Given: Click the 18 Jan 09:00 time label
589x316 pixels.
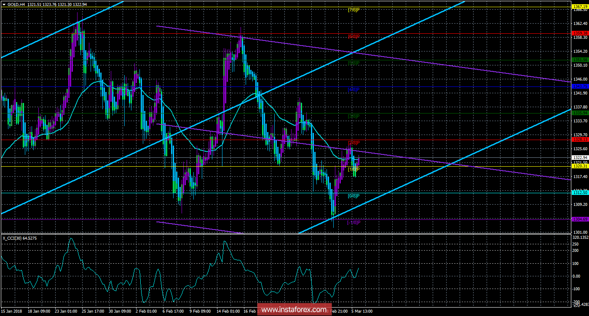Looking at the screenshot, I should coord(40,311).
